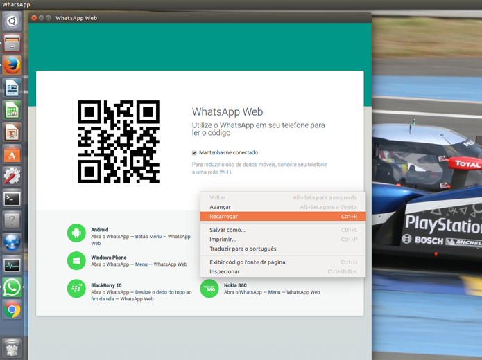Open System Settings gear-wrench icon
Image resolution: width=482 pixels, height=360 pixels.
click(12, 177)
